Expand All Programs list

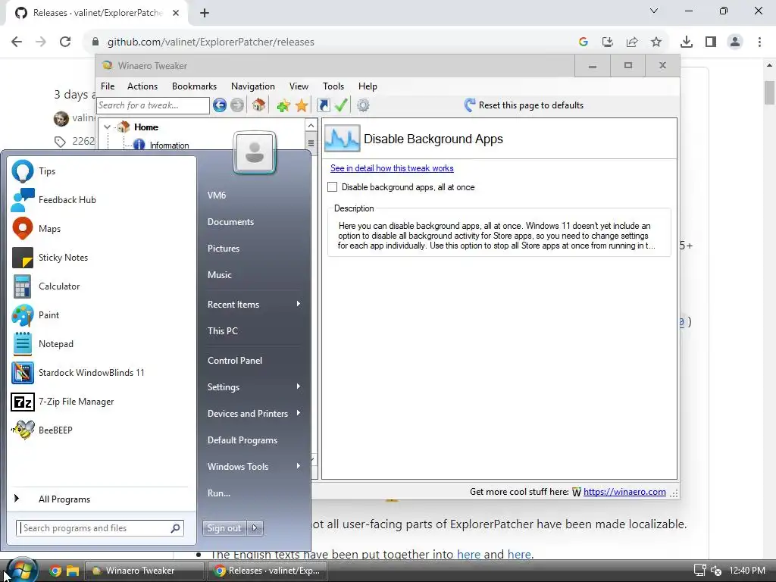[x=64, y=499]
